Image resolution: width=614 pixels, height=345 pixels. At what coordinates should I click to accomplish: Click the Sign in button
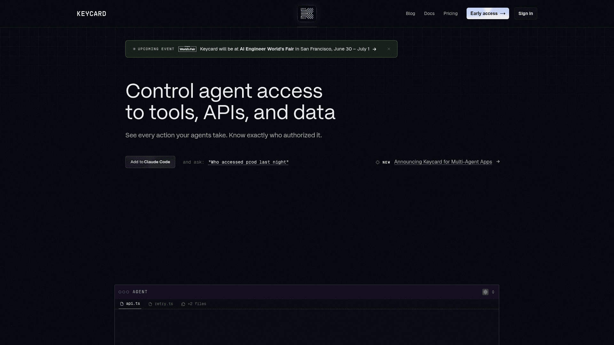525,13
